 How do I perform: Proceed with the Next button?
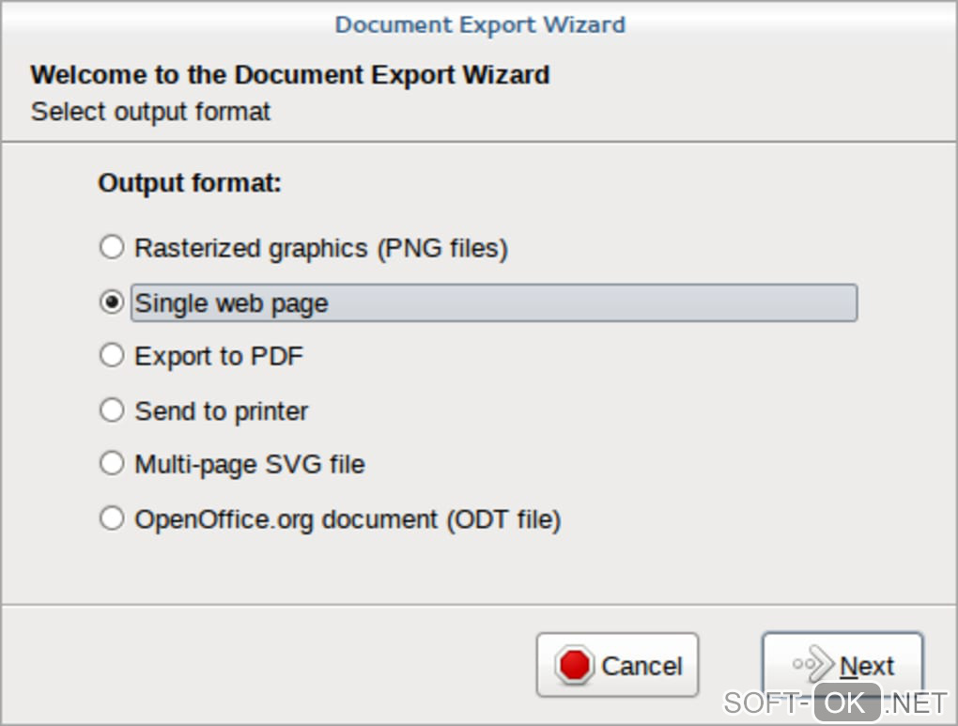(x=842, y=665)
